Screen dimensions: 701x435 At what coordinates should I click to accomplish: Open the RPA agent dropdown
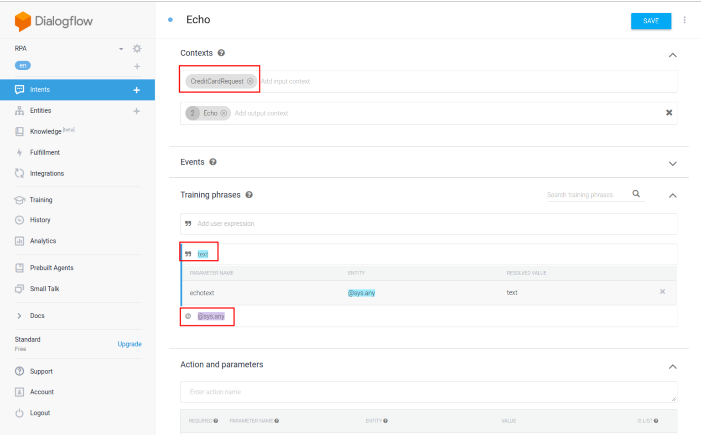click(x=121, y=49)
